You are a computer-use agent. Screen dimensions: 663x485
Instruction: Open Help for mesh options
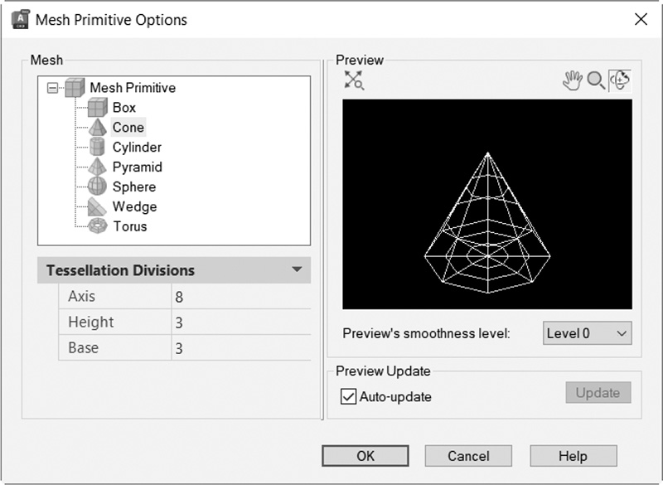[x=573, y=456]
